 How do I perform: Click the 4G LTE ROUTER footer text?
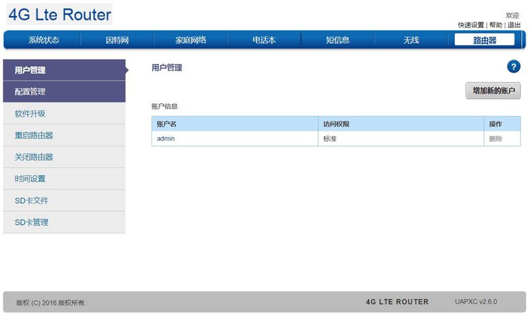click(x=397, y=302)
